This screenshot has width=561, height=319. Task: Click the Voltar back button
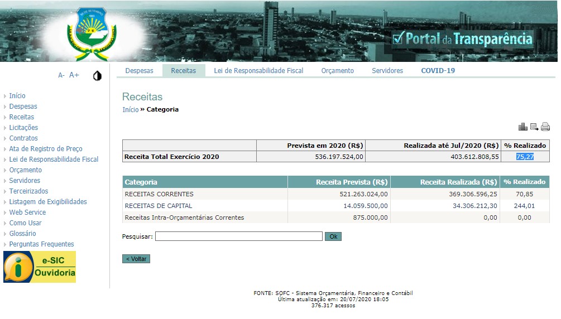pyautogui.click(x=136, y=259)
